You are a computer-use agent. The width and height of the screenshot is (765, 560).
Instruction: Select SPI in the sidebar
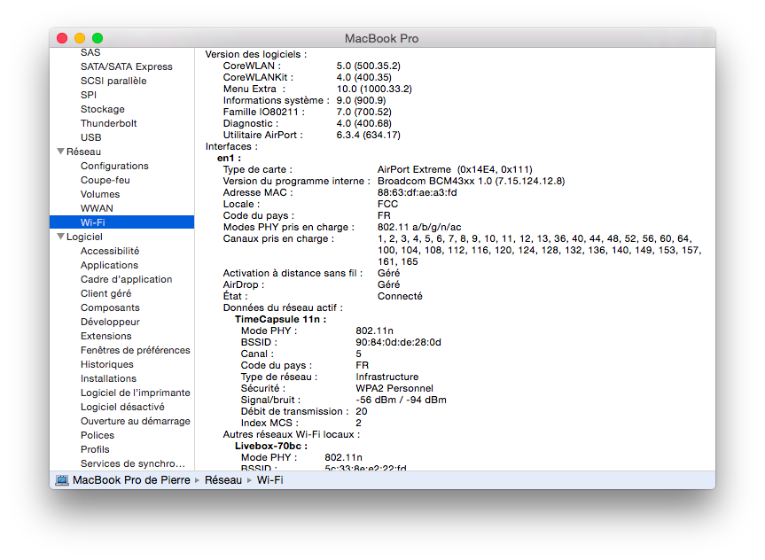point(89,95)
